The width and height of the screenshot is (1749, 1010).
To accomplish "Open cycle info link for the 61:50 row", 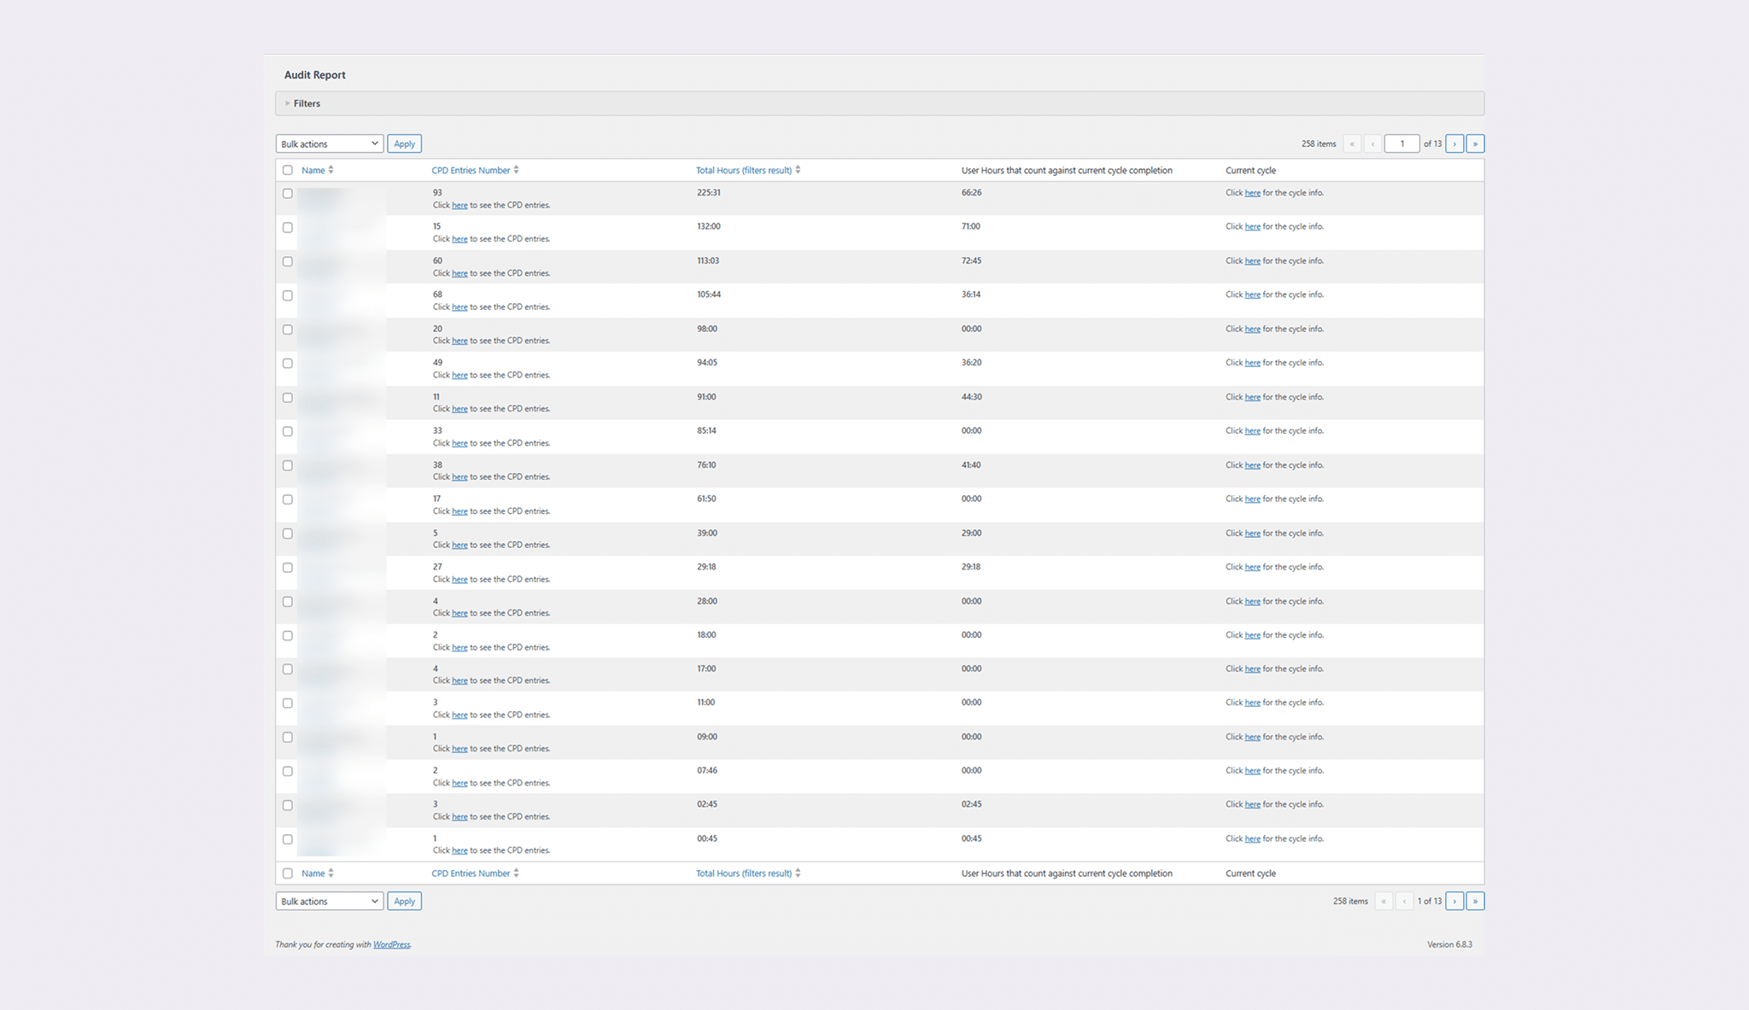I will (1252, 499).
